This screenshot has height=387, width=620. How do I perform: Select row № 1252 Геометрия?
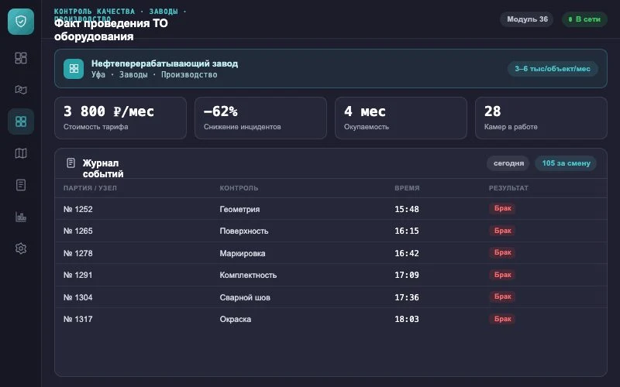pos(331,209)
